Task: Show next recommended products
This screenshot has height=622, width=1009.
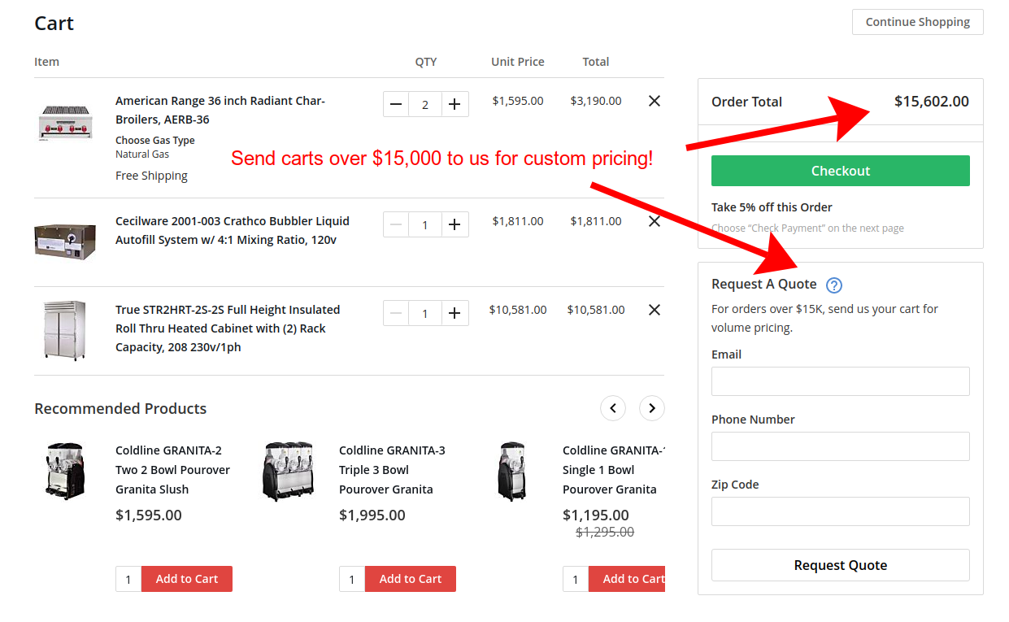Action: click(x=652, y=408)
